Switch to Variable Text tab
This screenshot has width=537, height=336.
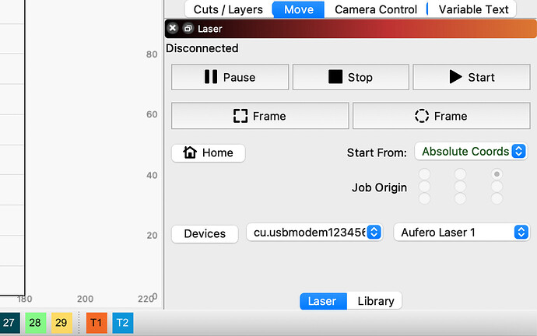[x=473, y=9]
